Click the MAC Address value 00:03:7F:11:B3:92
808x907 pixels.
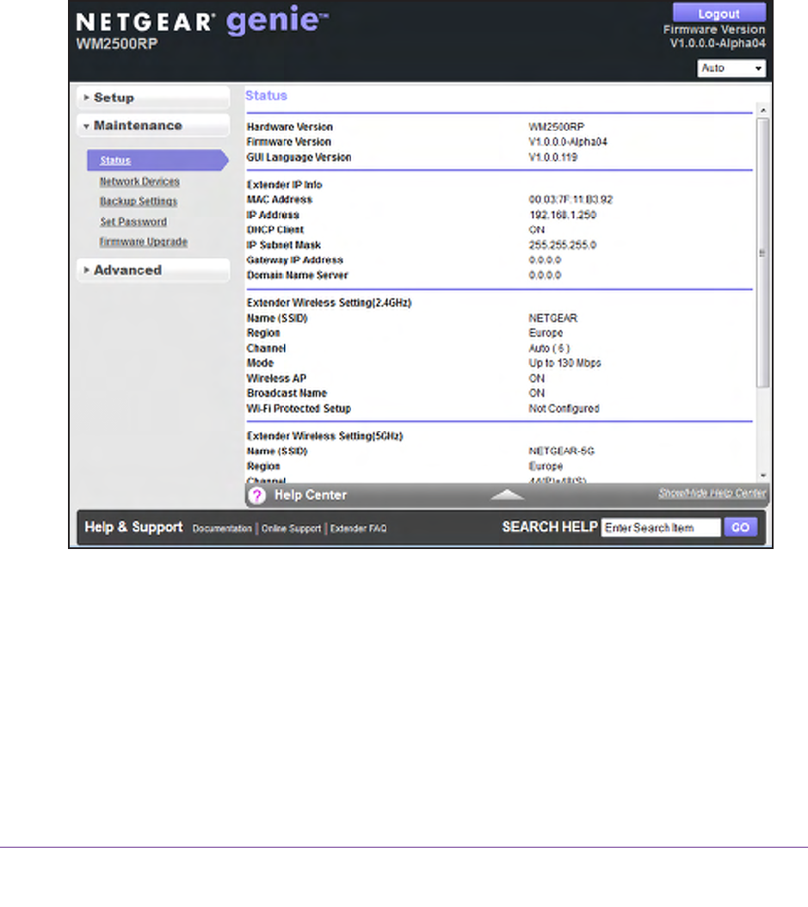(x=571, y=200)
